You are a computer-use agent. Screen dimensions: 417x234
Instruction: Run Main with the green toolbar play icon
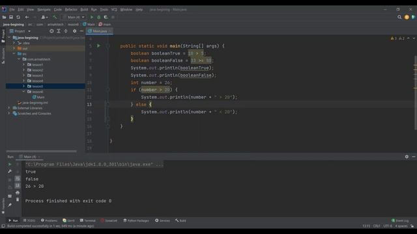(92, 18)
